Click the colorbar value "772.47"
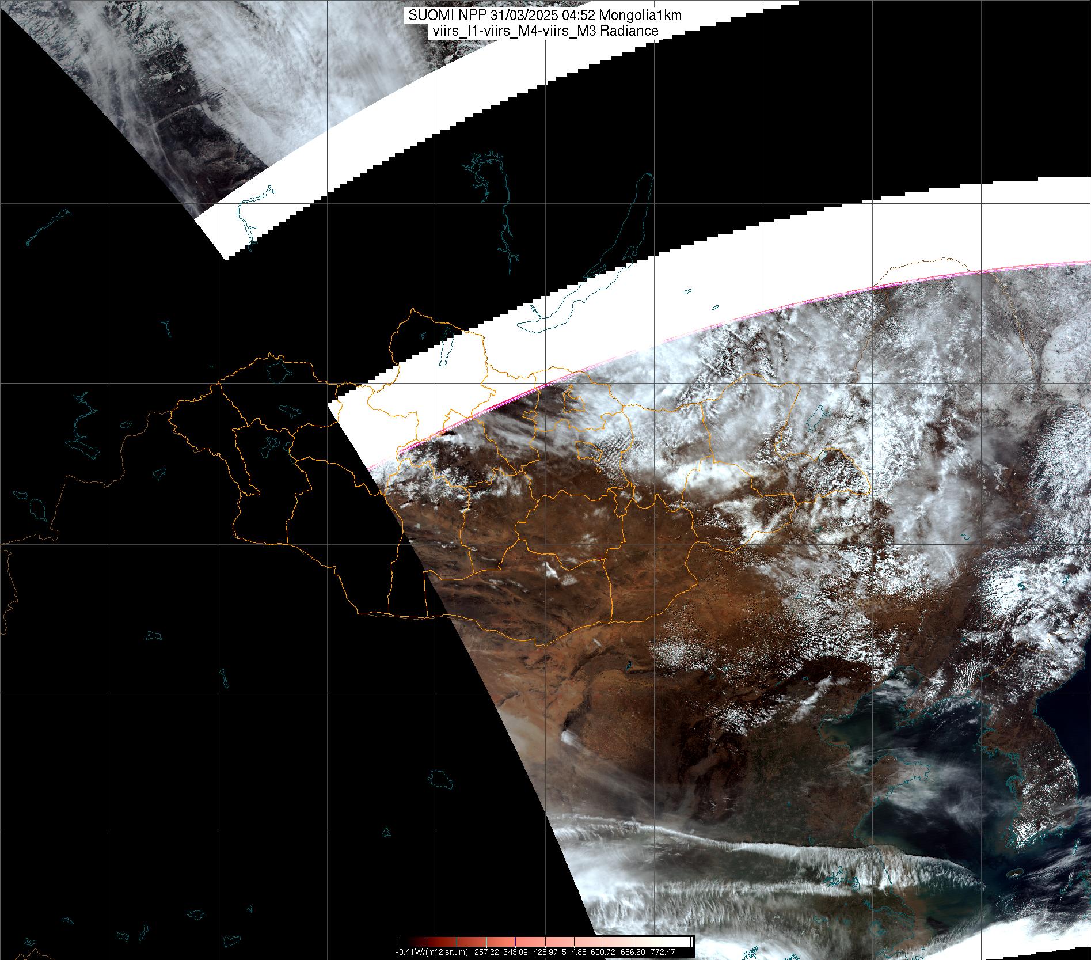 [x=663, y=952]
